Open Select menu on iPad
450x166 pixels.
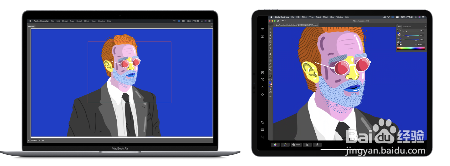318,17
